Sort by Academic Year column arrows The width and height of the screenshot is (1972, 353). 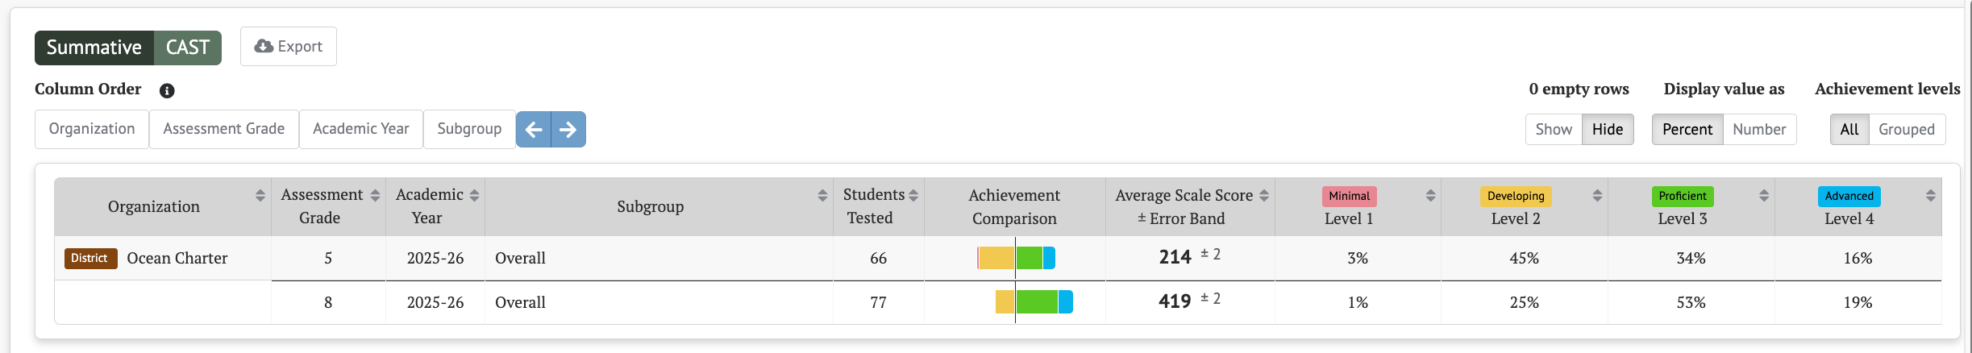pos(474,195)
